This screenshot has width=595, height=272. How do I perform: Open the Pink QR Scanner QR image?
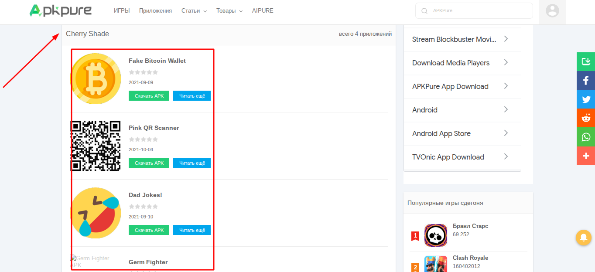point(96,146)
